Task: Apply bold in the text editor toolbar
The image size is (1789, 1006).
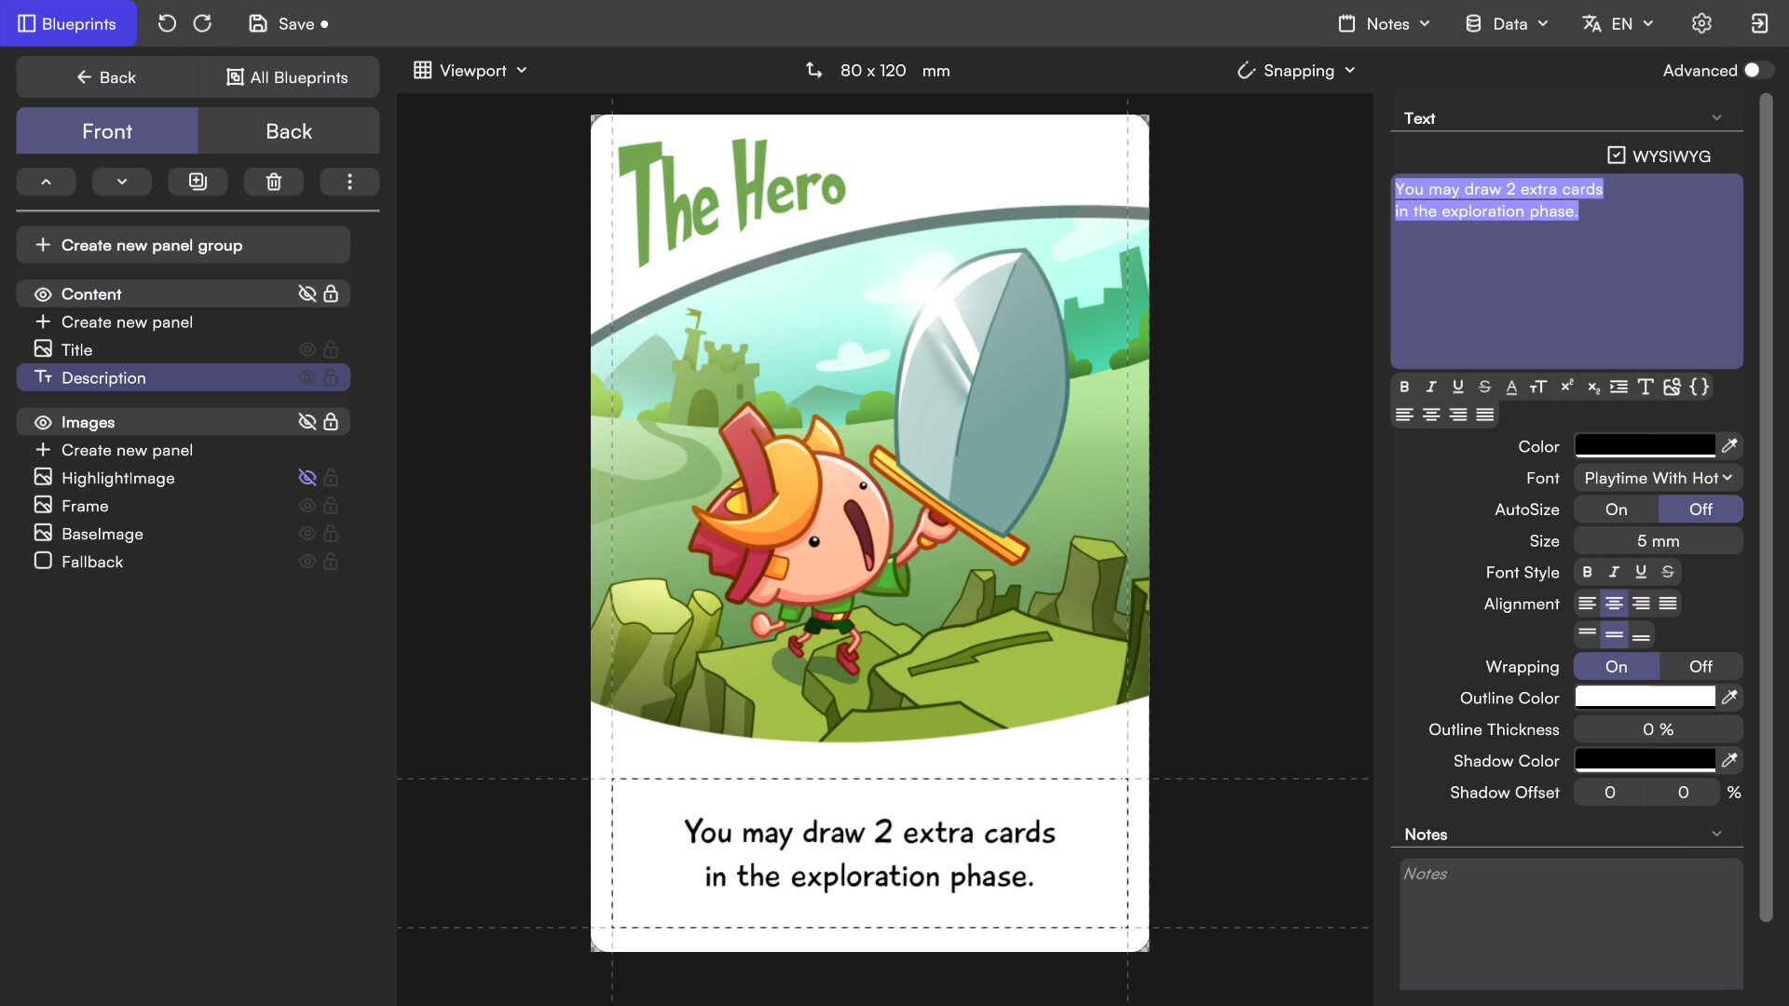Action: coord(1404,387)
